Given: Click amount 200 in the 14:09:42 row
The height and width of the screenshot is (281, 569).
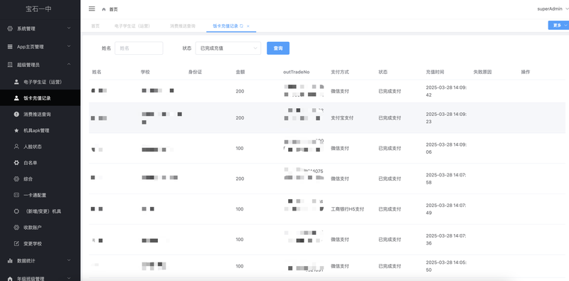Looking at the screenshot, I should [240, 91].
